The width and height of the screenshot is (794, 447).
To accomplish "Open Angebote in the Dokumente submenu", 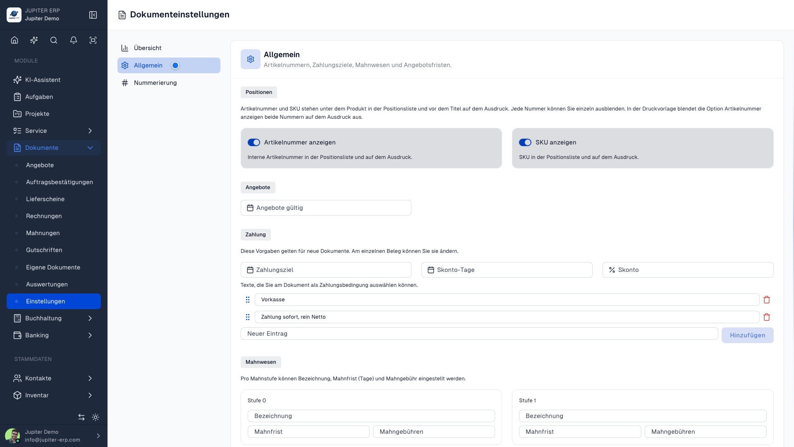I will point(54,165).
